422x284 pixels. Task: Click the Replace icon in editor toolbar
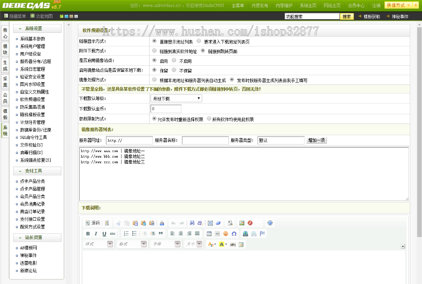coord(200,223)
